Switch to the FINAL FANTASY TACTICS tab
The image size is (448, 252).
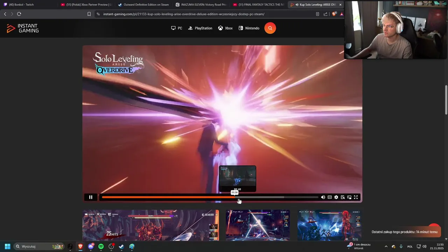258,5
